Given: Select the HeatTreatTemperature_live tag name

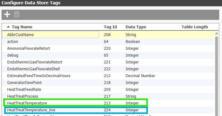Looking at the screenshot, I should pyautogui.click(x=31, y=110).
